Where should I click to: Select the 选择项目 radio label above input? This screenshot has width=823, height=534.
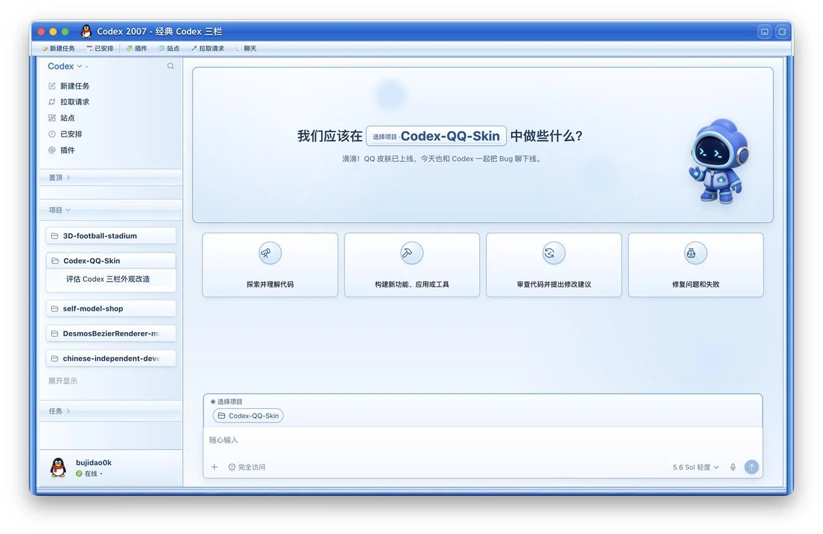(x=227, y=402)
